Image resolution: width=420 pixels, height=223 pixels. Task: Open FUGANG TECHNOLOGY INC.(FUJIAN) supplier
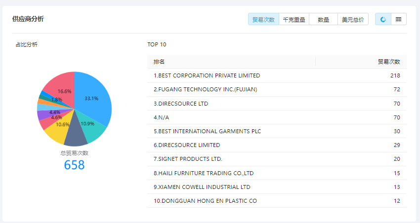click(x=205, y=89)
